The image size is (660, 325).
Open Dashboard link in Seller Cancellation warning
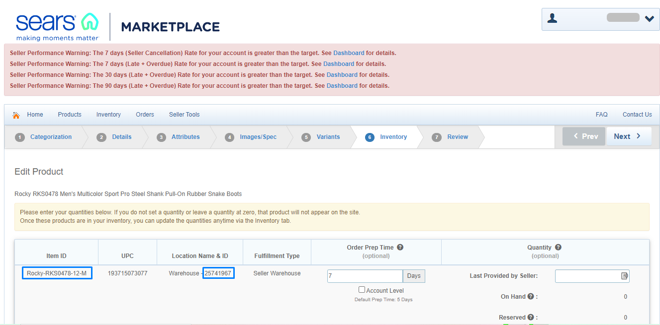point(349,53)
